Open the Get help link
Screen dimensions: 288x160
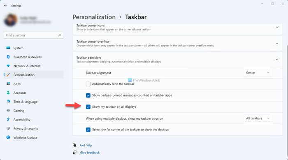86,145
